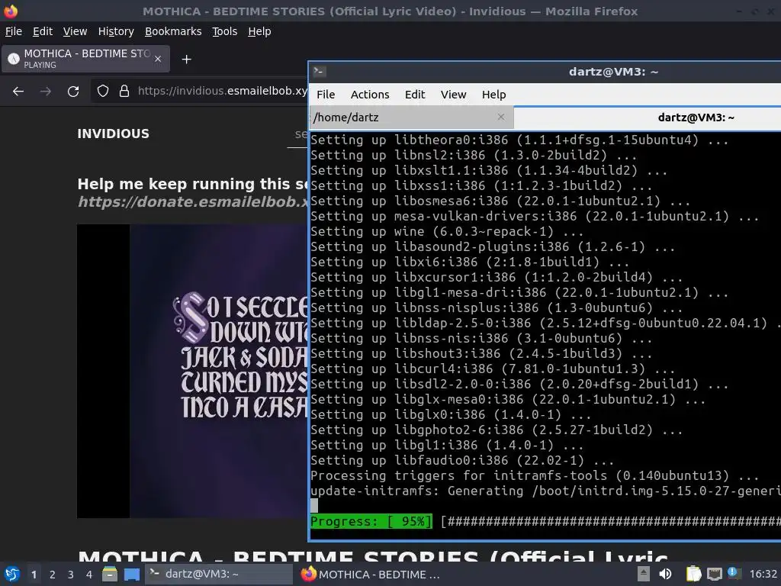Click the removable media eject tray icon
This screenshot has width=781, height=586.
click(x=644, y=574)
